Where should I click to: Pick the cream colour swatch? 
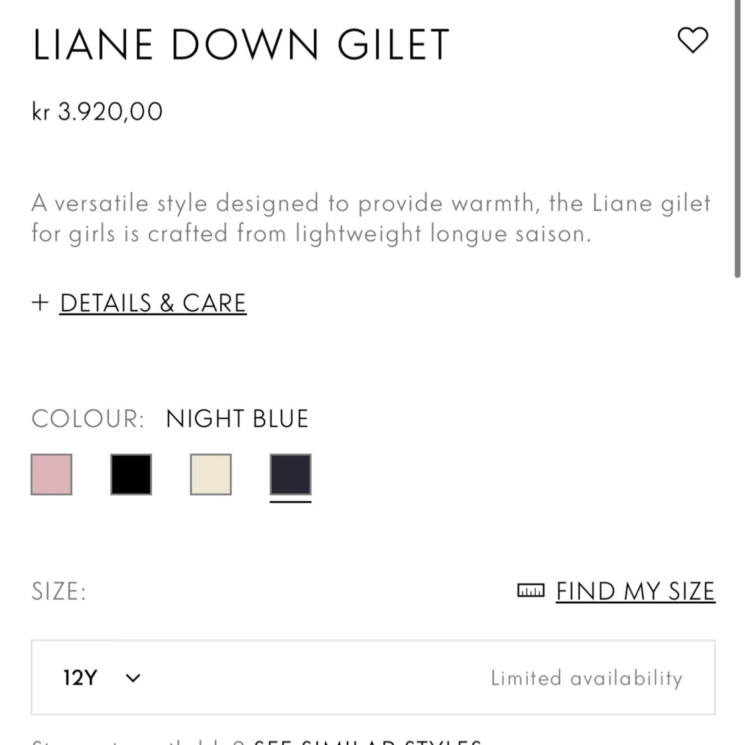(x=211, y=475)
